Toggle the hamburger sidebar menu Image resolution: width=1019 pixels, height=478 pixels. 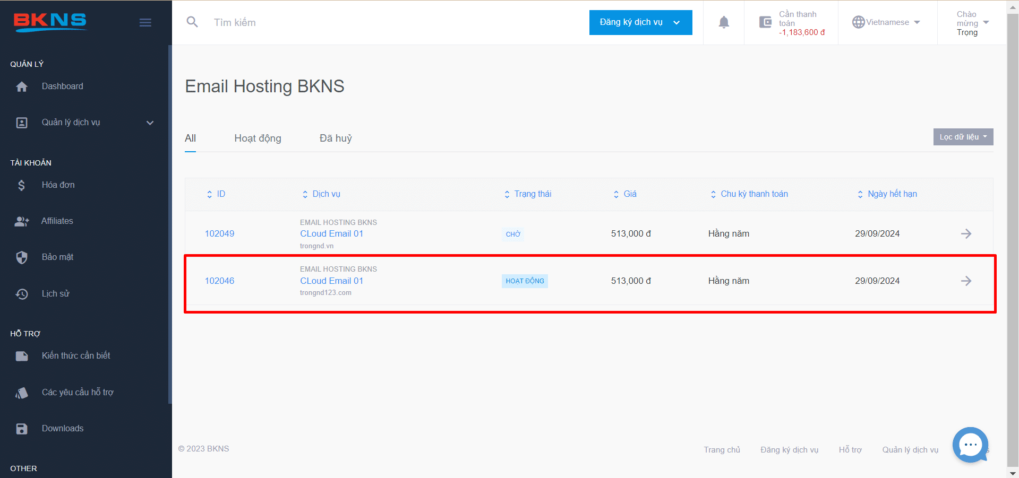coord(145,22)
